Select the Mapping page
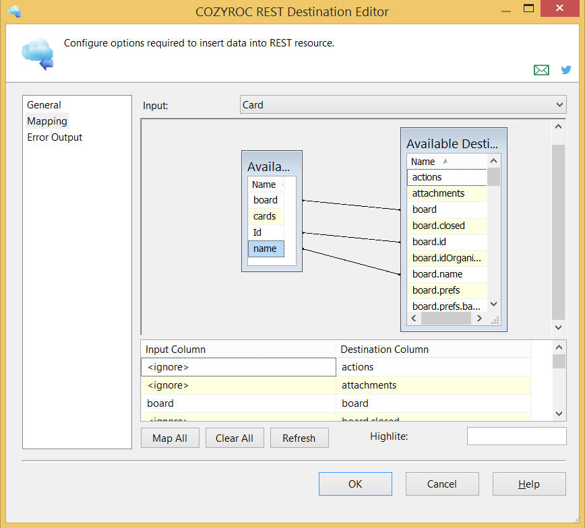This screenshot has height=528, width=585. (47, 121)
